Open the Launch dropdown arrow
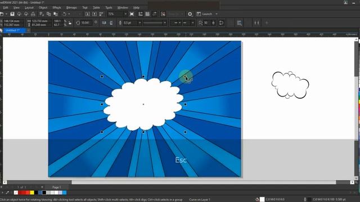Screen dimensions: 360x202 click(216, 14)
